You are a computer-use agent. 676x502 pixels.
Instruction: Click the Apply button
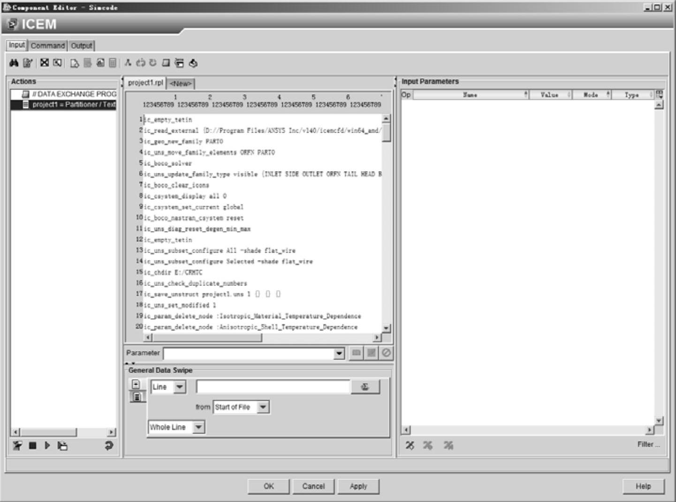click(358, 486)
